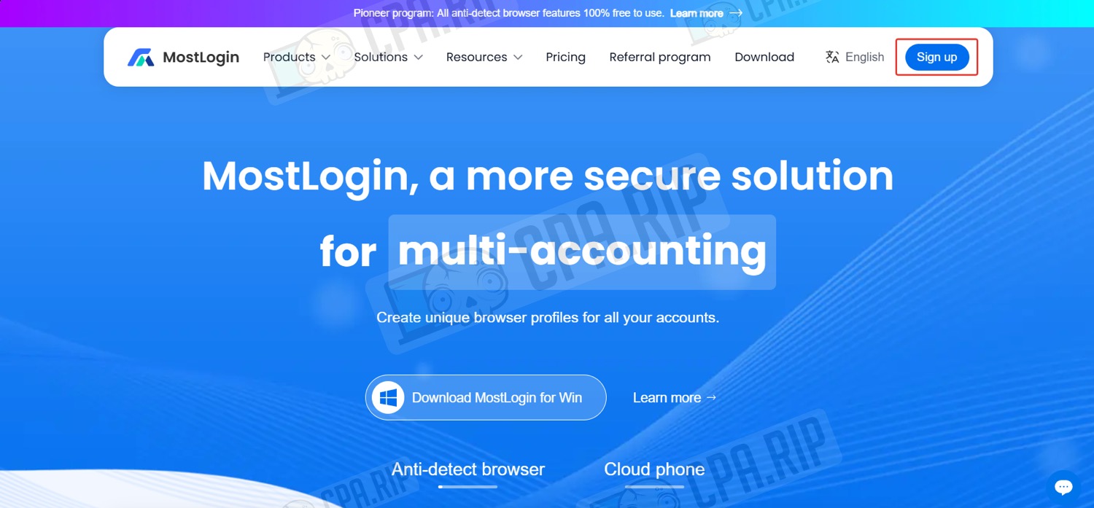Image resolution: width=1094 pixels, height=508 pixels.
Task: Click the language translate icon
Action: 832,57
